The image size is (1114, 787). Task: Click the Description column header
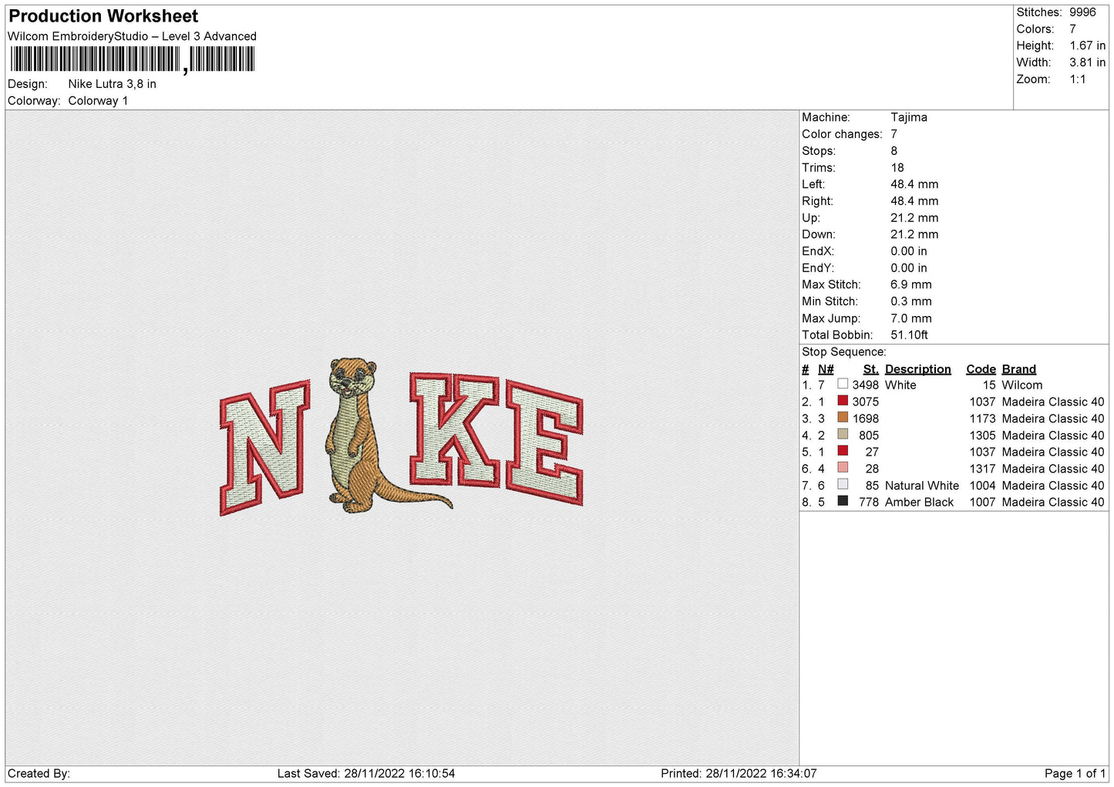point(918,369)
